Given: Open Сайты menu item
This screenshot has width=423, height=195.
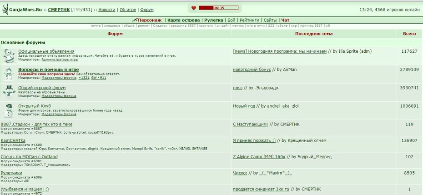Looking at the screenshot, I should tap(270, 20).
